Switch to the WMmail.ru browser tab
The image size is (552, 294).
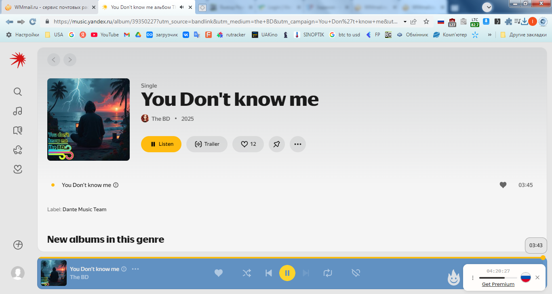click(49, 7)
